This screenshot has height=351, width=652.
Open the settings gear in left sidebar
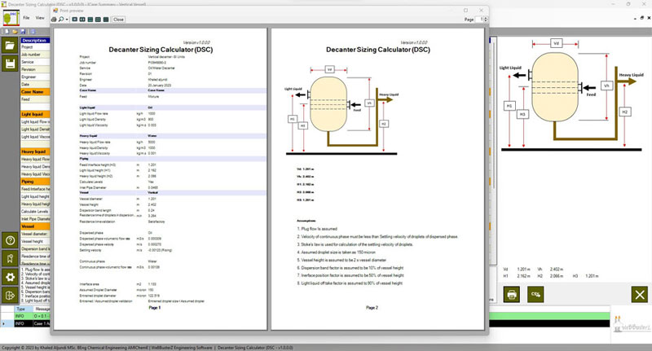pos(9,277)
